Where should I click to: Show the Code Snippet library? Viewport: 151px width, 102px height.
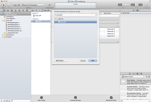point(134,74)
